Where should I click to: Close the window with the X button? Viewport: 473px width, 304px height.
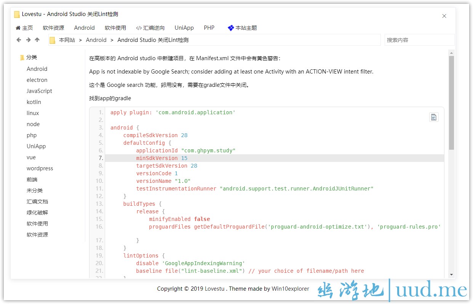click(x=444, y=16)
